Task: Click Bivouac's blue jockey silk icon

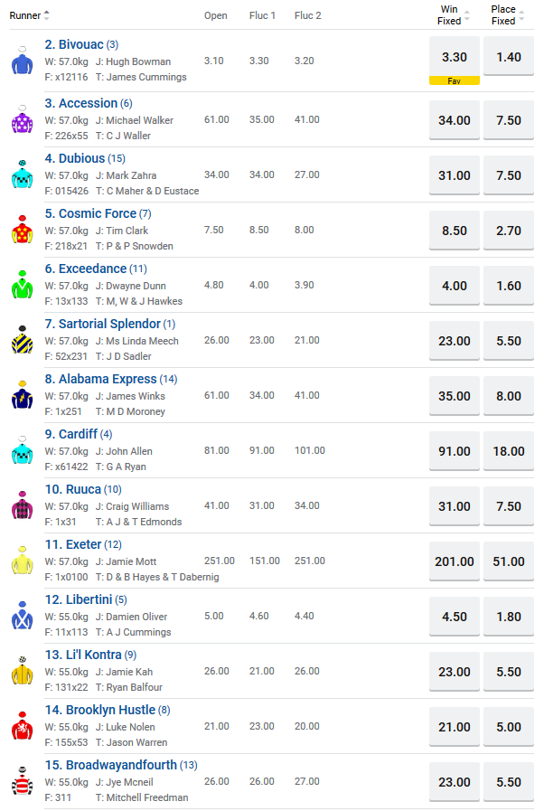Action: pyautogui.click(x=22, y=61)
